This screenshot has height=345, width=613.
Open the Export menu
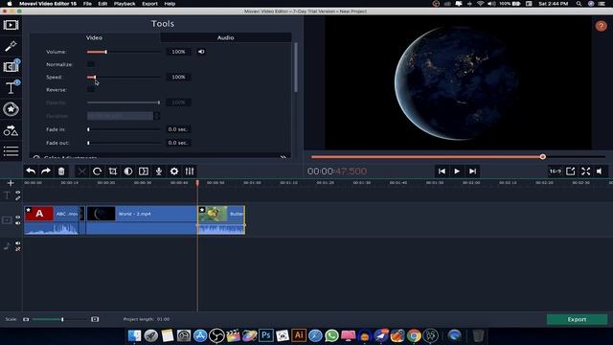click(149, 4)
